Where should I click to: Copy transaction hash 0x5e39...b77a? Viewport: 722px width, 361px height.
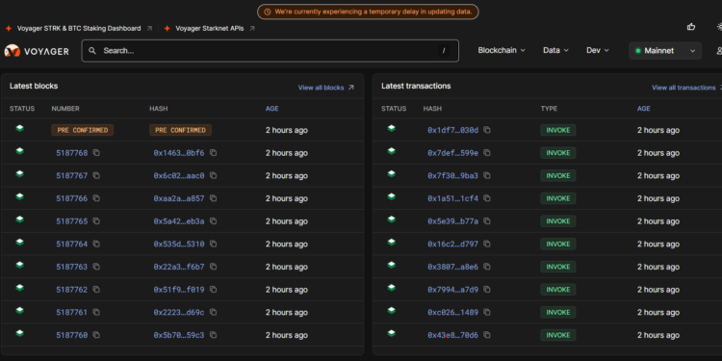pos(487,221)
